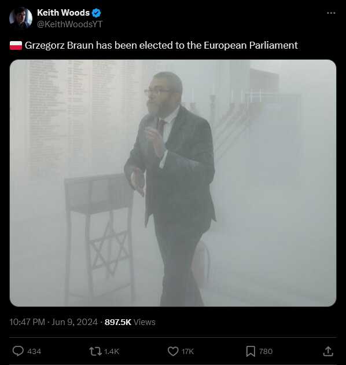Click the 10:47 PM Jun 9, 2024 timestamp
Image resolution: width=346 pixels, height=365 pixels.
pyautogui.click(x=53, y=322)
